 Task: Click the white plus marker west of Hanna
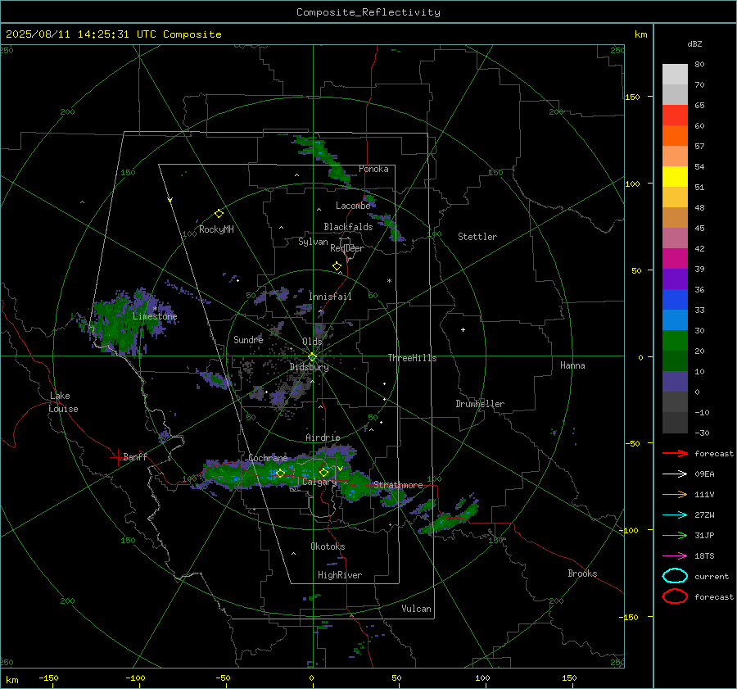point(463,329)
